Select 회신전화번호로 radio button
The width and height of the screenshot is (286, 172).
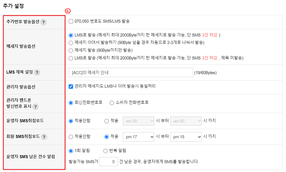coord(71,103)
